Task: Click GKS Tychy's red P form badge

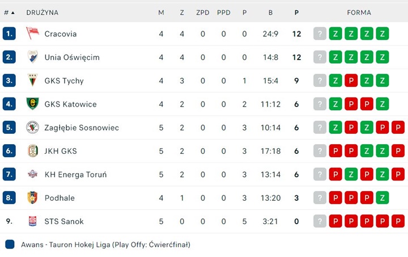Action: tap(351, 81)
